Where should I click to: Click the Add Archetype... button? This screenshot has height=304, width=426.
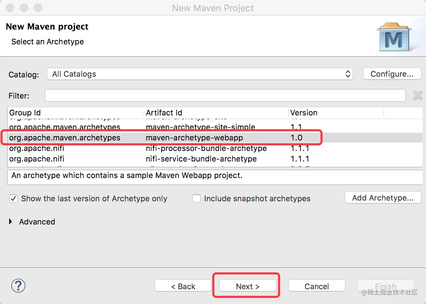click(383, 198)
